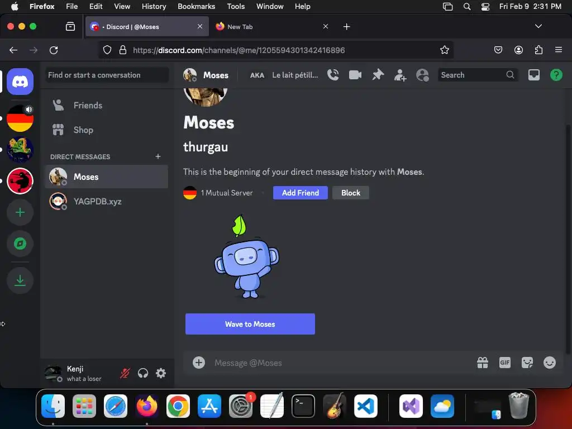Click the attachment plus button in message bar
The image size is (572, 429).
click(199, 363)
